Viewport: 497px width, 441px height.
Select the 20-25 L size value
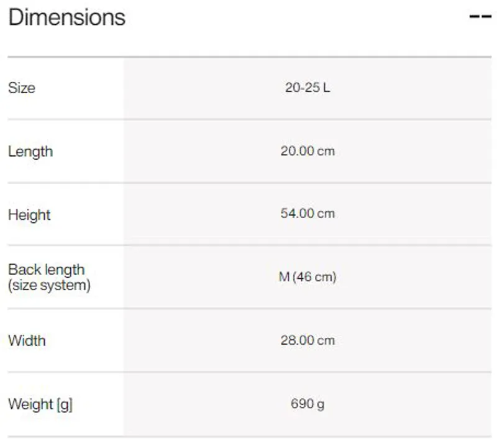click(308, 88)
